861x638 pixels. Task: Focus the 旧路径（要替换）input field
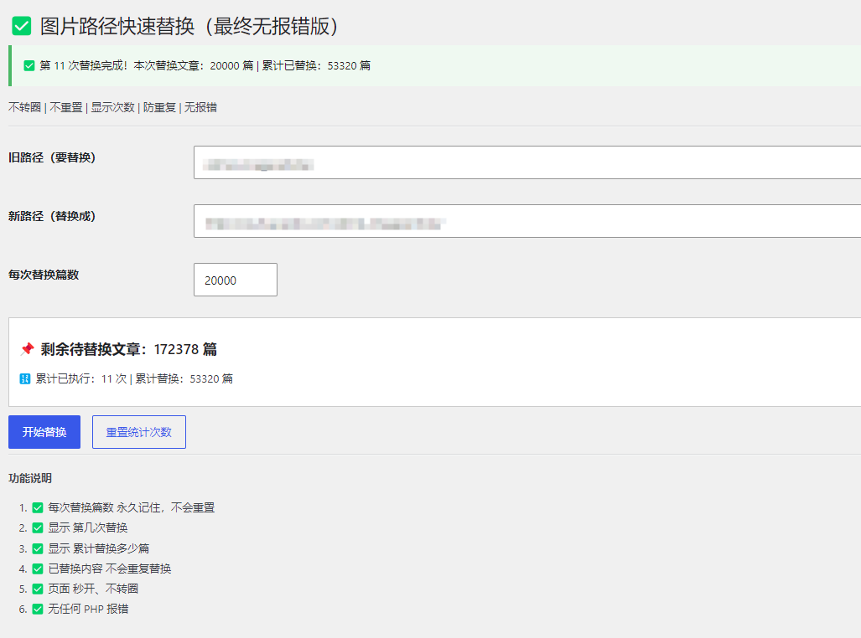click(x=527, y=162)
